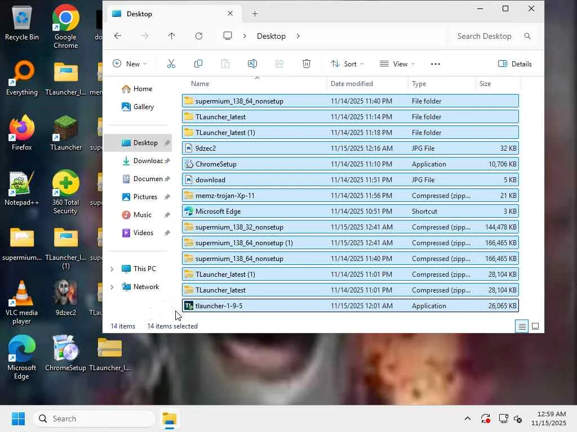Expand This PC tree node
Viewport: 577px width, 432px height.
(112, 269)
